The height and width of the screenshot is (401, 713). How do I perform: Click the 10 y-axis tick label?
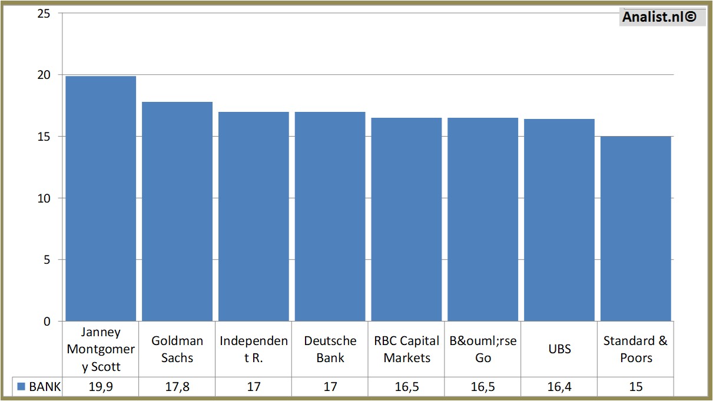[x=44, y=198]
